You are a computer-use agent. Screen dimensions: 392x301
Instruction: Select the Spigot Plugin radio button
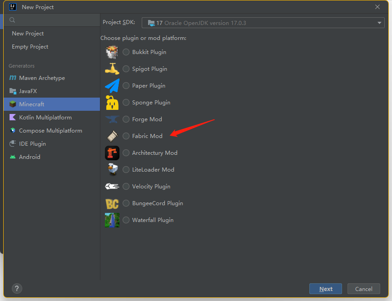pos(126,69)
